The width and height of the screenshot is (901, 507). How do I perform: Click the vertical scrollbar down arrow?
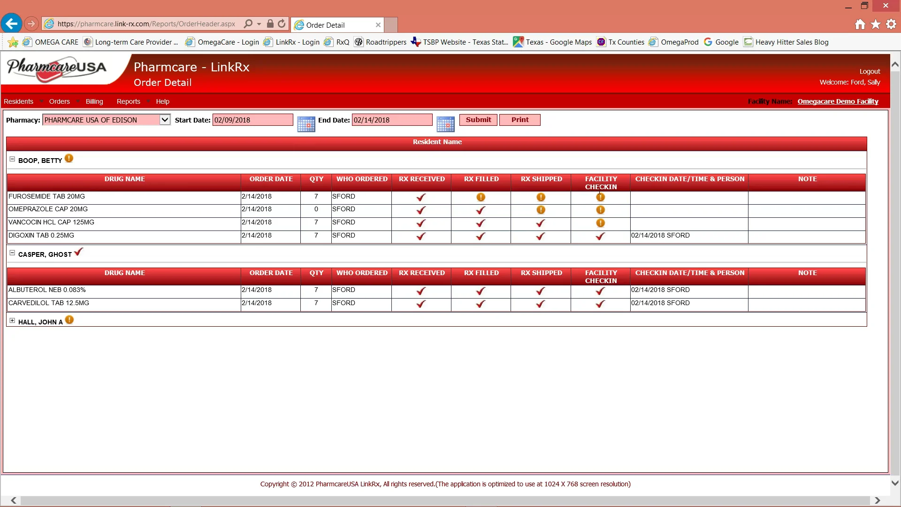coord(895,483)
